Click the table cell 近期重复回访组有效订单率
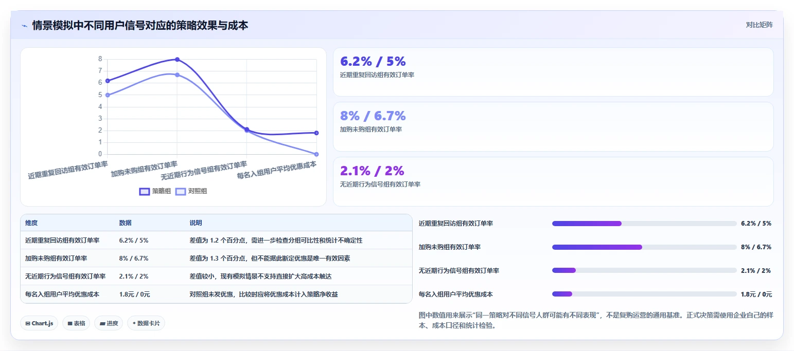794x351 pixels. coord(62,240)
